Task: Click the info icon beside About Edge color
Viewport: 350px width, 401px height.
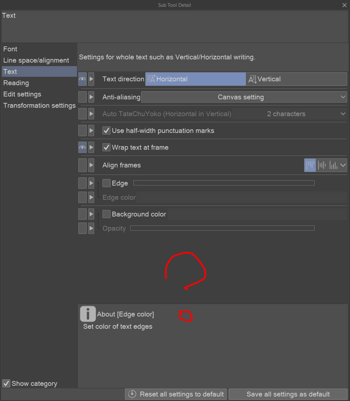Action: [x=88, y=314]
